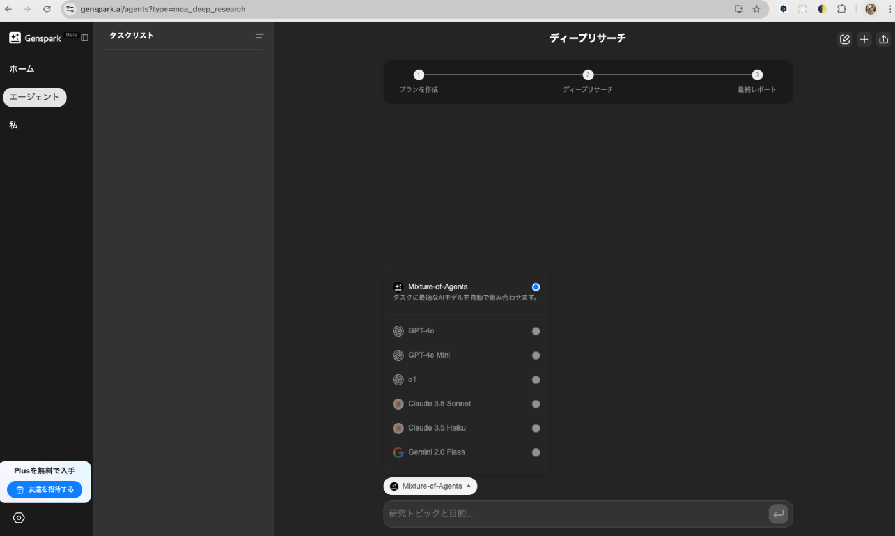Viewport: 895px width, 536px height.
Task: Click the browser address bar URL
Action: pos(163,9)
